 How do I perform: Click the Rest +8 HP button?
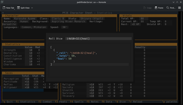[135, 24]
